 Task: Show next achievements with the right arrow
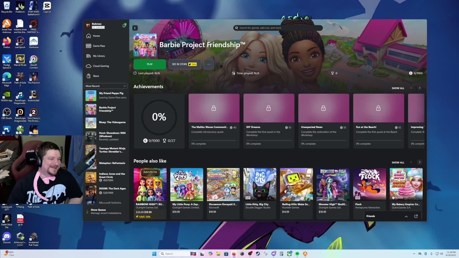click(x=420, y=88)
